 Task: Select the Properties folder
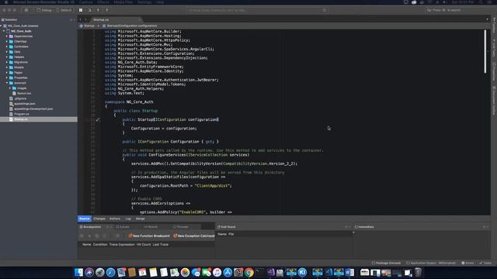21,77
